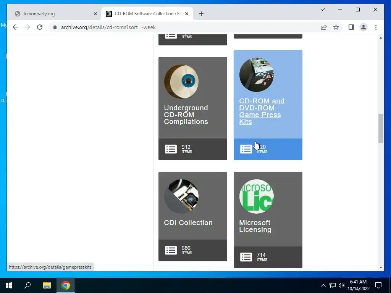
Task: Click list icon beside 686 items
Action: (x=171, y=250)
